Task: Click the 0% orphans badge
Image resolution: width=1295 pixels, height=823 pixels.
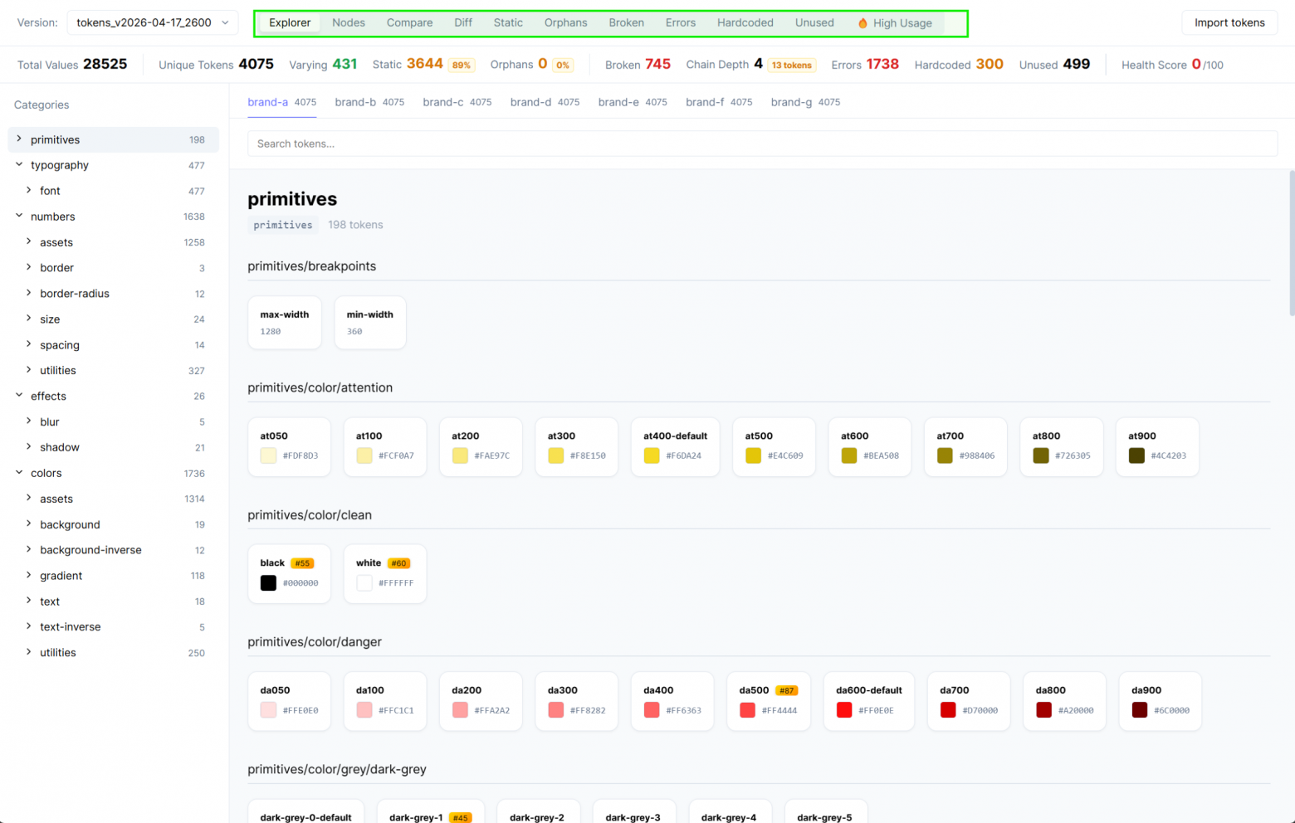Action: [x=563, y=66]
